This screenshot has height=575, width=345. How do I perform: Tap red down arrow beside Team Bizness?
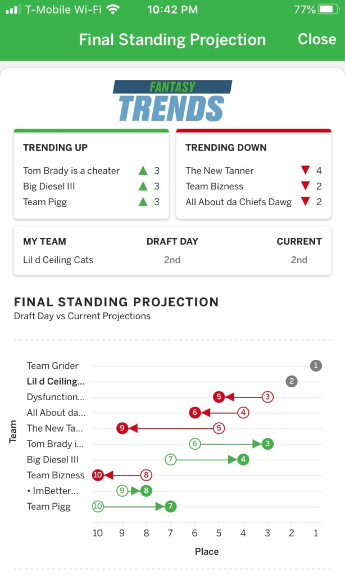click(x=305, y=186)
